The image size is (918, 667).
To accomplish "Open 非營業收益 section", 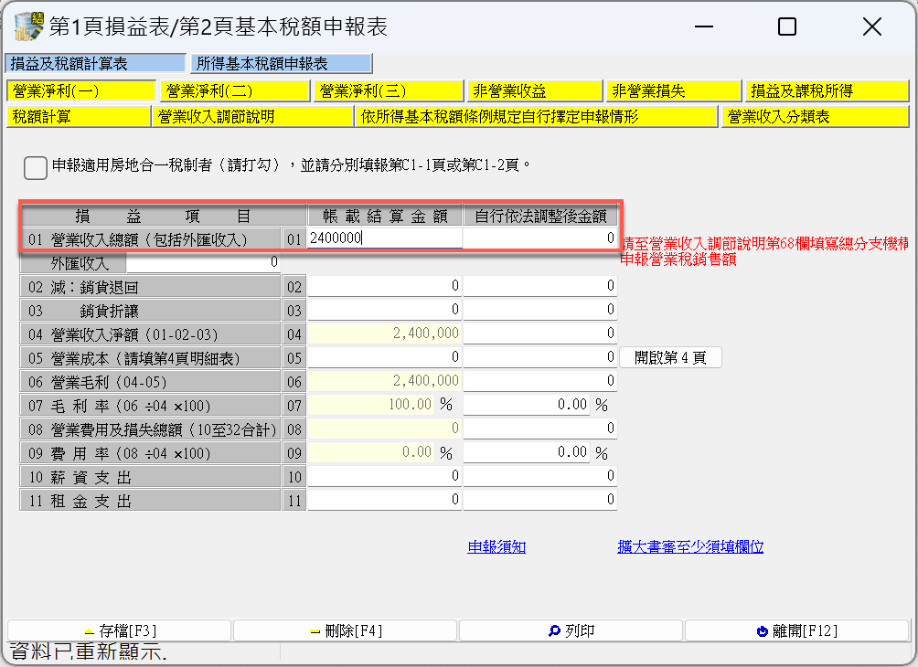I will pyautogui.click(x=535, y=90).
